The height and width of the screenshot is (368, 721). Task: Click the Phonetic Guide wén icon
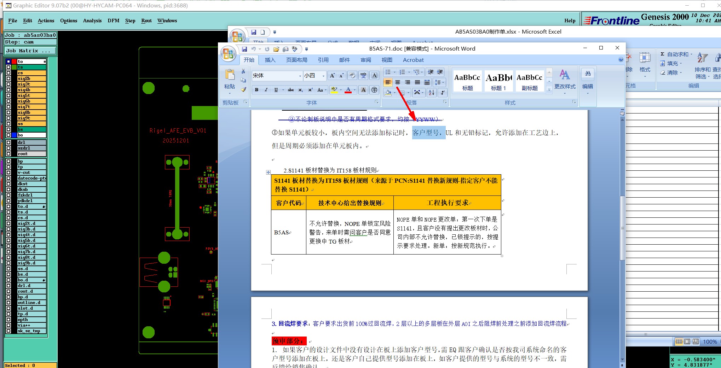click(363, 75)
